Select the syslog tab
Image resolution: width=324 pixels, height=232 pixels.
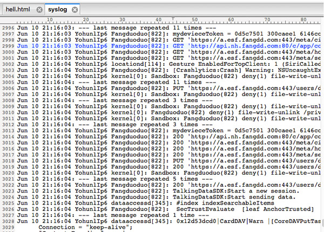[58, 10]
